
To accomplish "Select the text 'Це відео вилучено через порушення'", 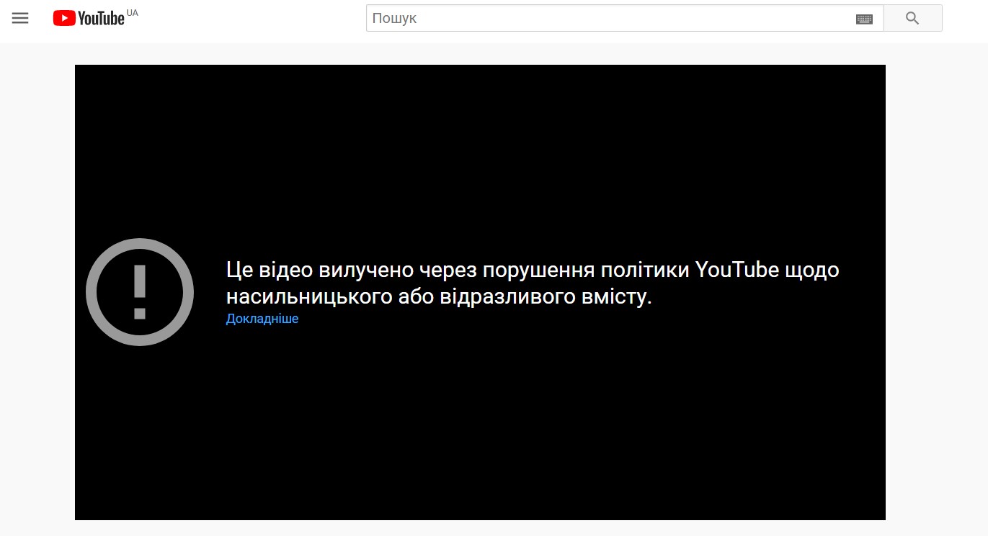I will pos(409,271).
